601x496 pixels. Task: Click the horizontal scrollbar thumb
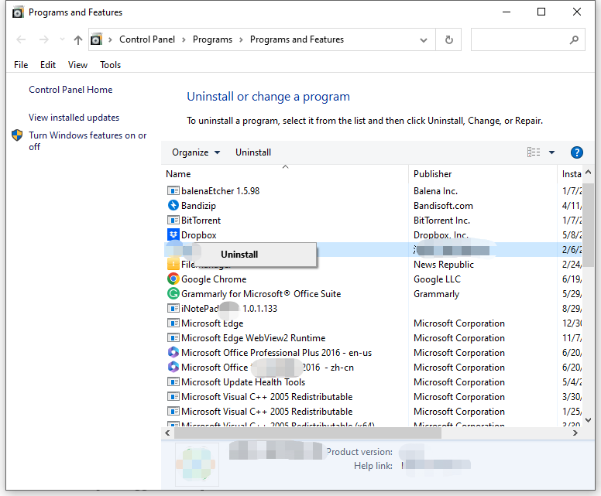[x=307, y=433]
